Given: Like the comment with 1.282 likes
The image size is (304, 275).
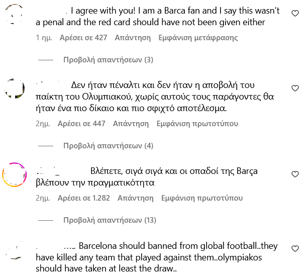Looking at the screenshot, I should 295,174.
